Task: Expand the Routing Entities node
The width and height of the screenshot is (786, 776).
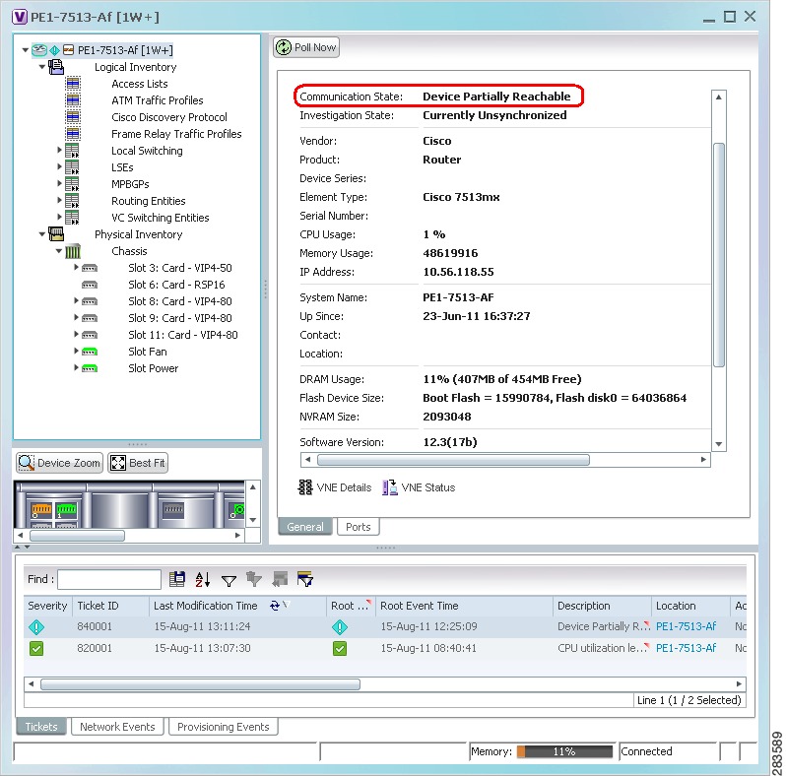Action: [59, 200]
